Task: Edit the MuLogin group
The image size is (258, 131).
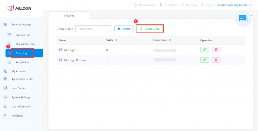Action: tap(205, 50)
